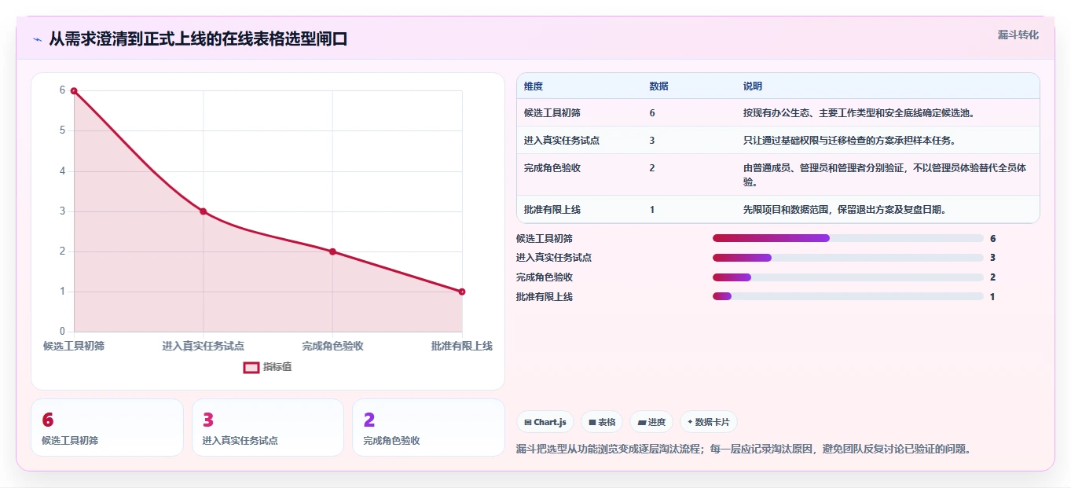Click the page title 从需求澄清到正式上线的在线表格选型闸口
This screenshot has width=1071, height=488.
tap(198, 39)
